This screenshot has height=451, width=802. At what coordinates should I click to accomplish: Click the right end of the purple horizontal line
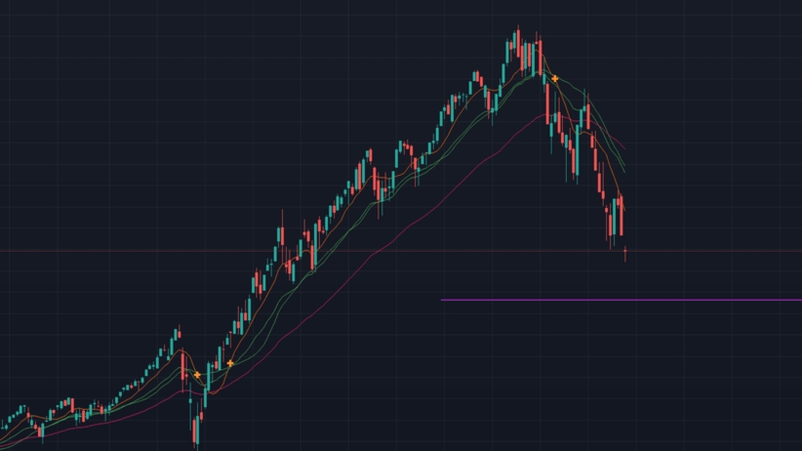coord(800,300)
